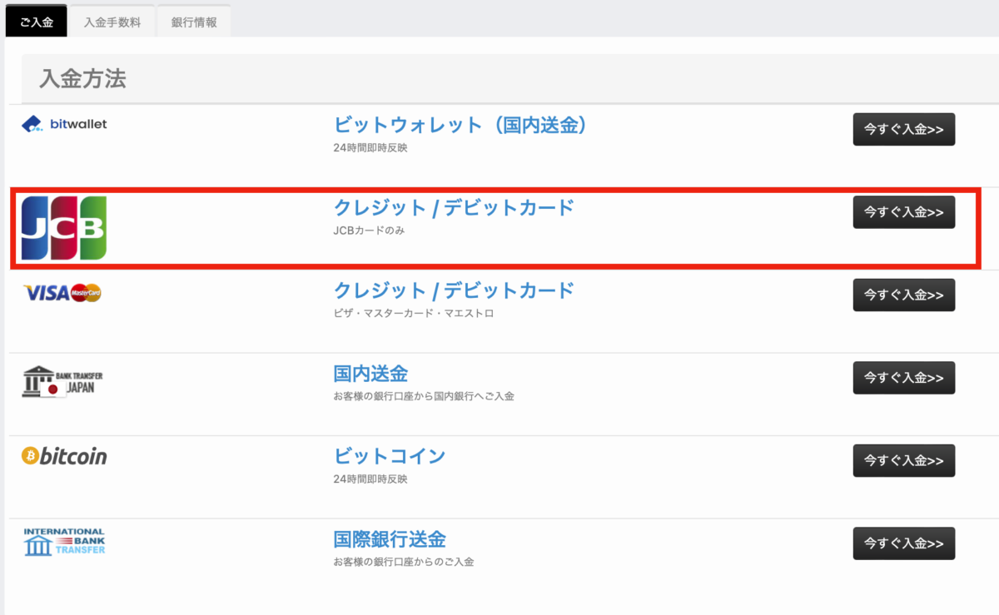999x615 pixels.
Task: Open the 入金手数料 tab
Action: [112, 22]
